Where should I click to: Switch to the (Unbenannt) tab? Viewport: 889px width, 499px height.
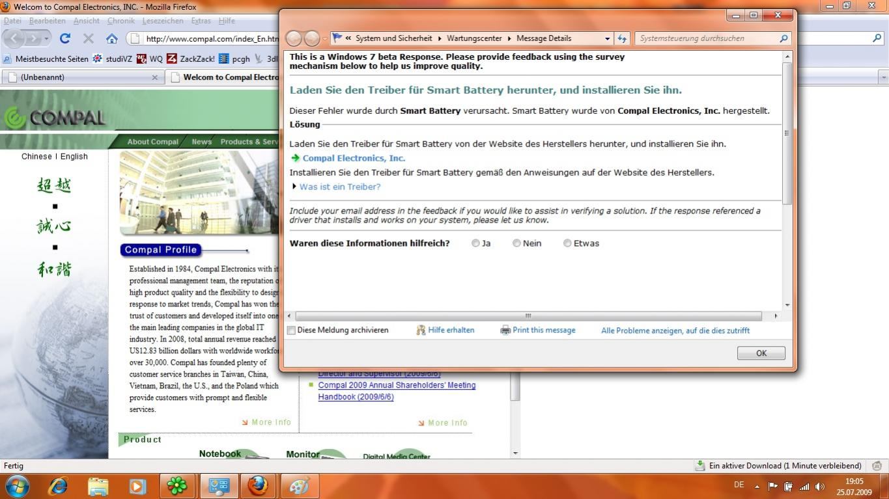pos(81,77)
